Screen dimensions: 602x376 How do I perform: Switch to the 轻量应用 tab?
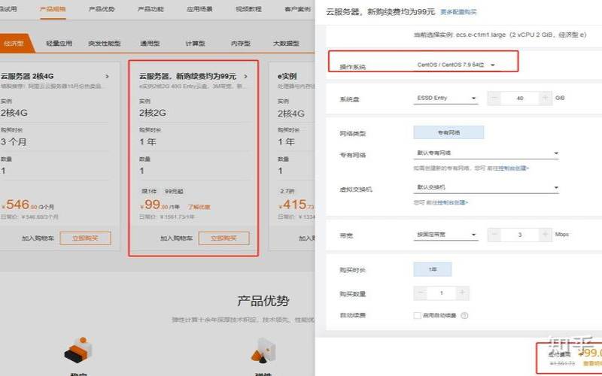coord(59,44)
